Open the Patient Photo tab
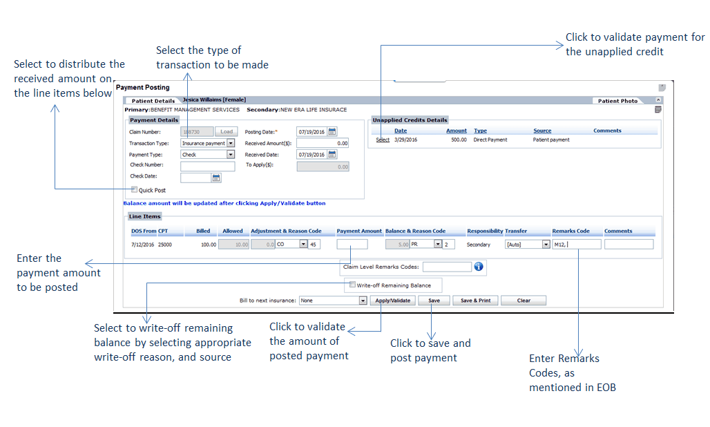 pos(617,101)
